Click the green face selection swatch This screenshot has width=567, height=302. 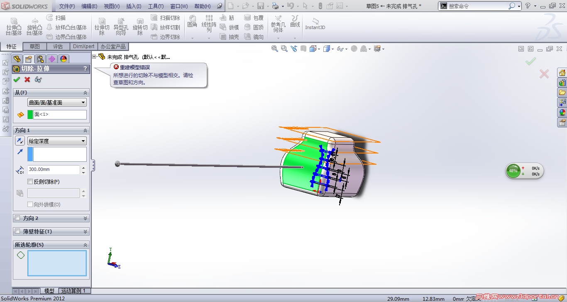point(30,114)
